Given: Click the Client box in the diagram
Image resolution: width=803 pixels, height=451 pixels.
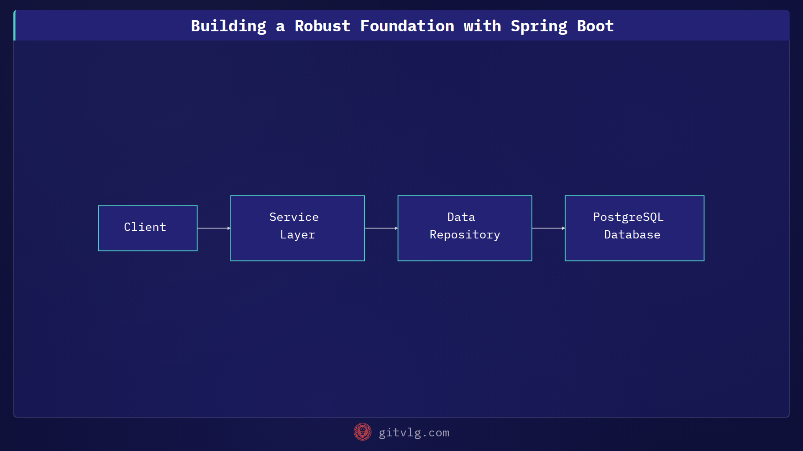Looking at the screenshot, I should pyautogui.click(x=148, y=228).
